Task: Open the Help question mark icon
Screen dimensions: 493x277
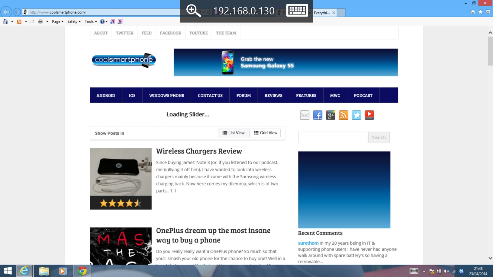Action: click(102, 21)
